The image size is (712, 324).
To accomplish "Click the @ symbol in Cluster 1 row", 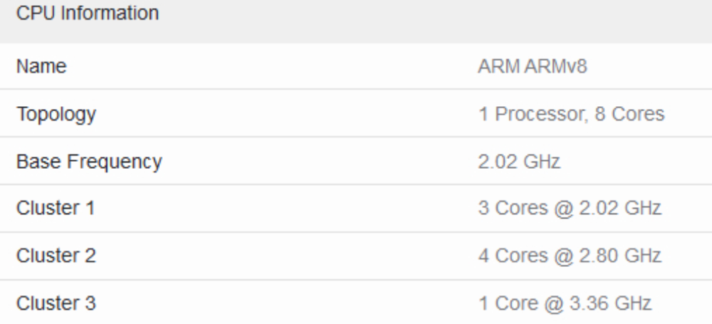I will pos(563,209).
